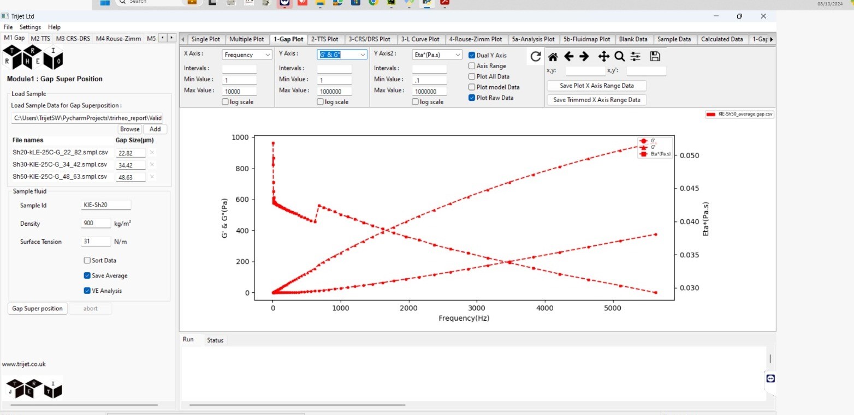Click the Density input field
854x415 pixels.
(96, 224)
